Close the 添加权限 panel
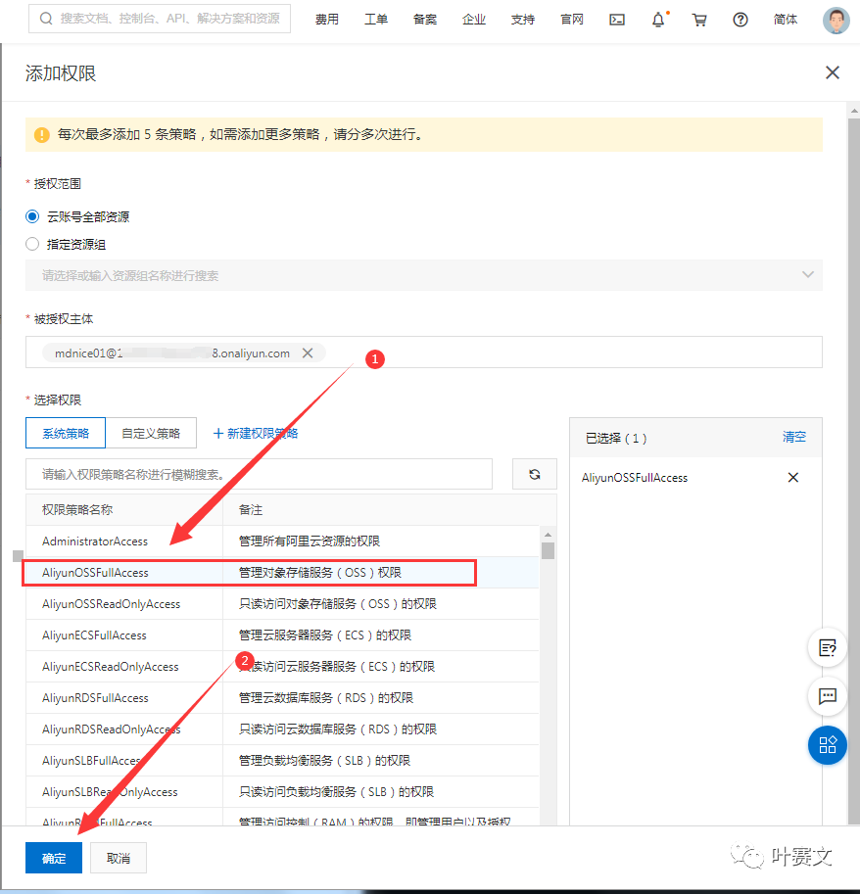The height and width of the screenshot is (894, 860). (x=832, y=72)
